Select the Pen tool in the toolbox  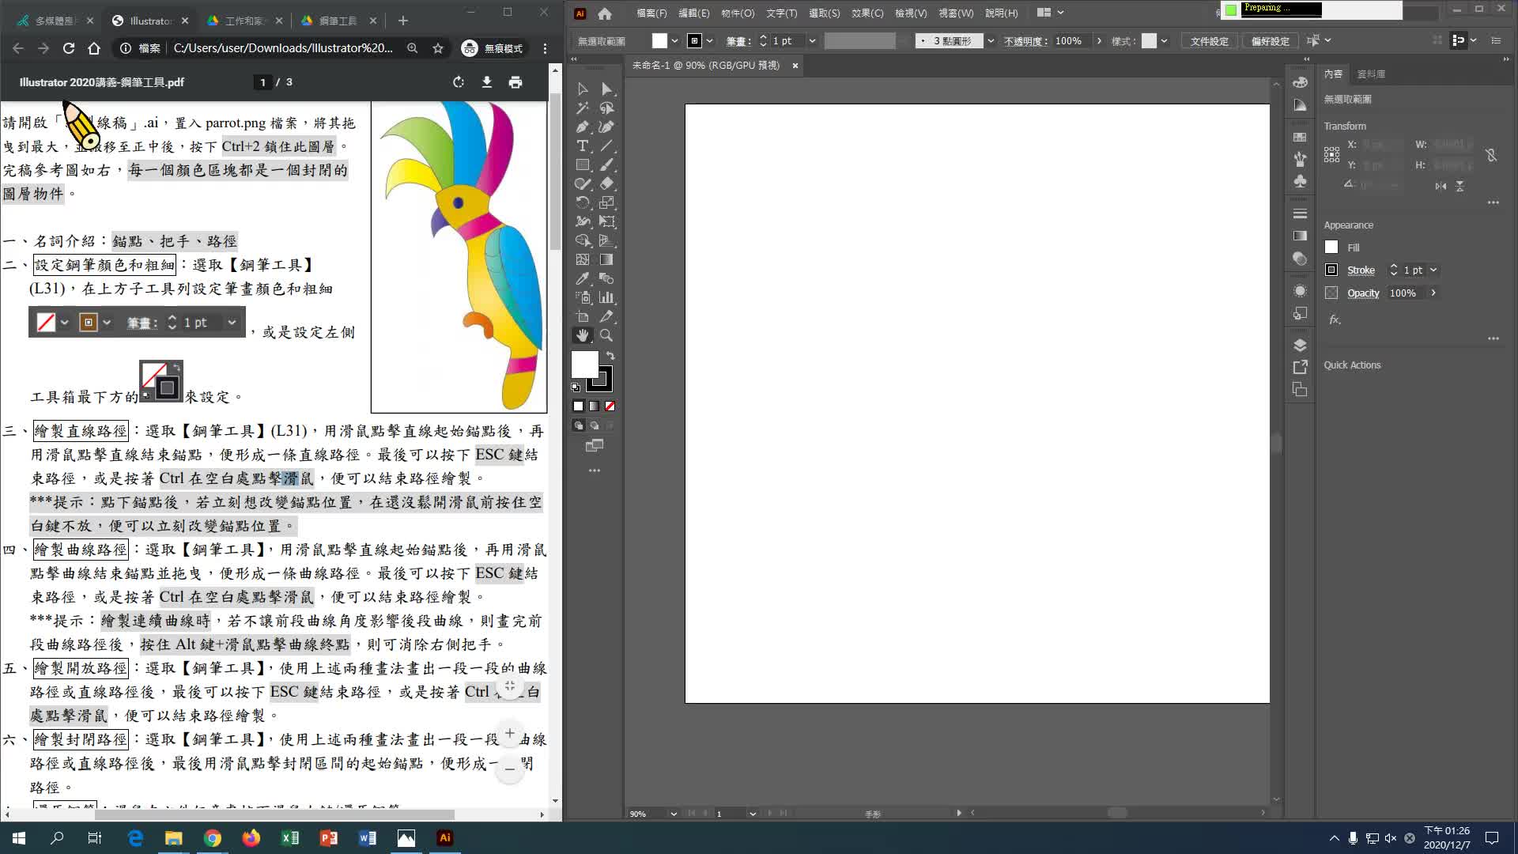click(583, 127)
